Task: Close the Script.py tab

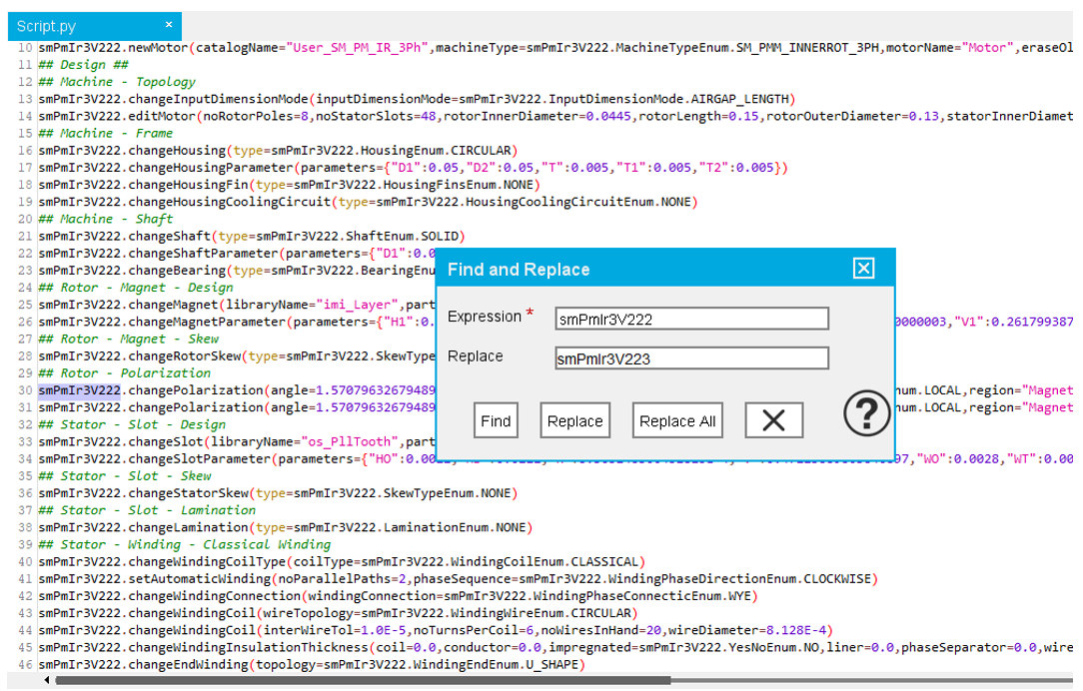Action: pos(169,25)
